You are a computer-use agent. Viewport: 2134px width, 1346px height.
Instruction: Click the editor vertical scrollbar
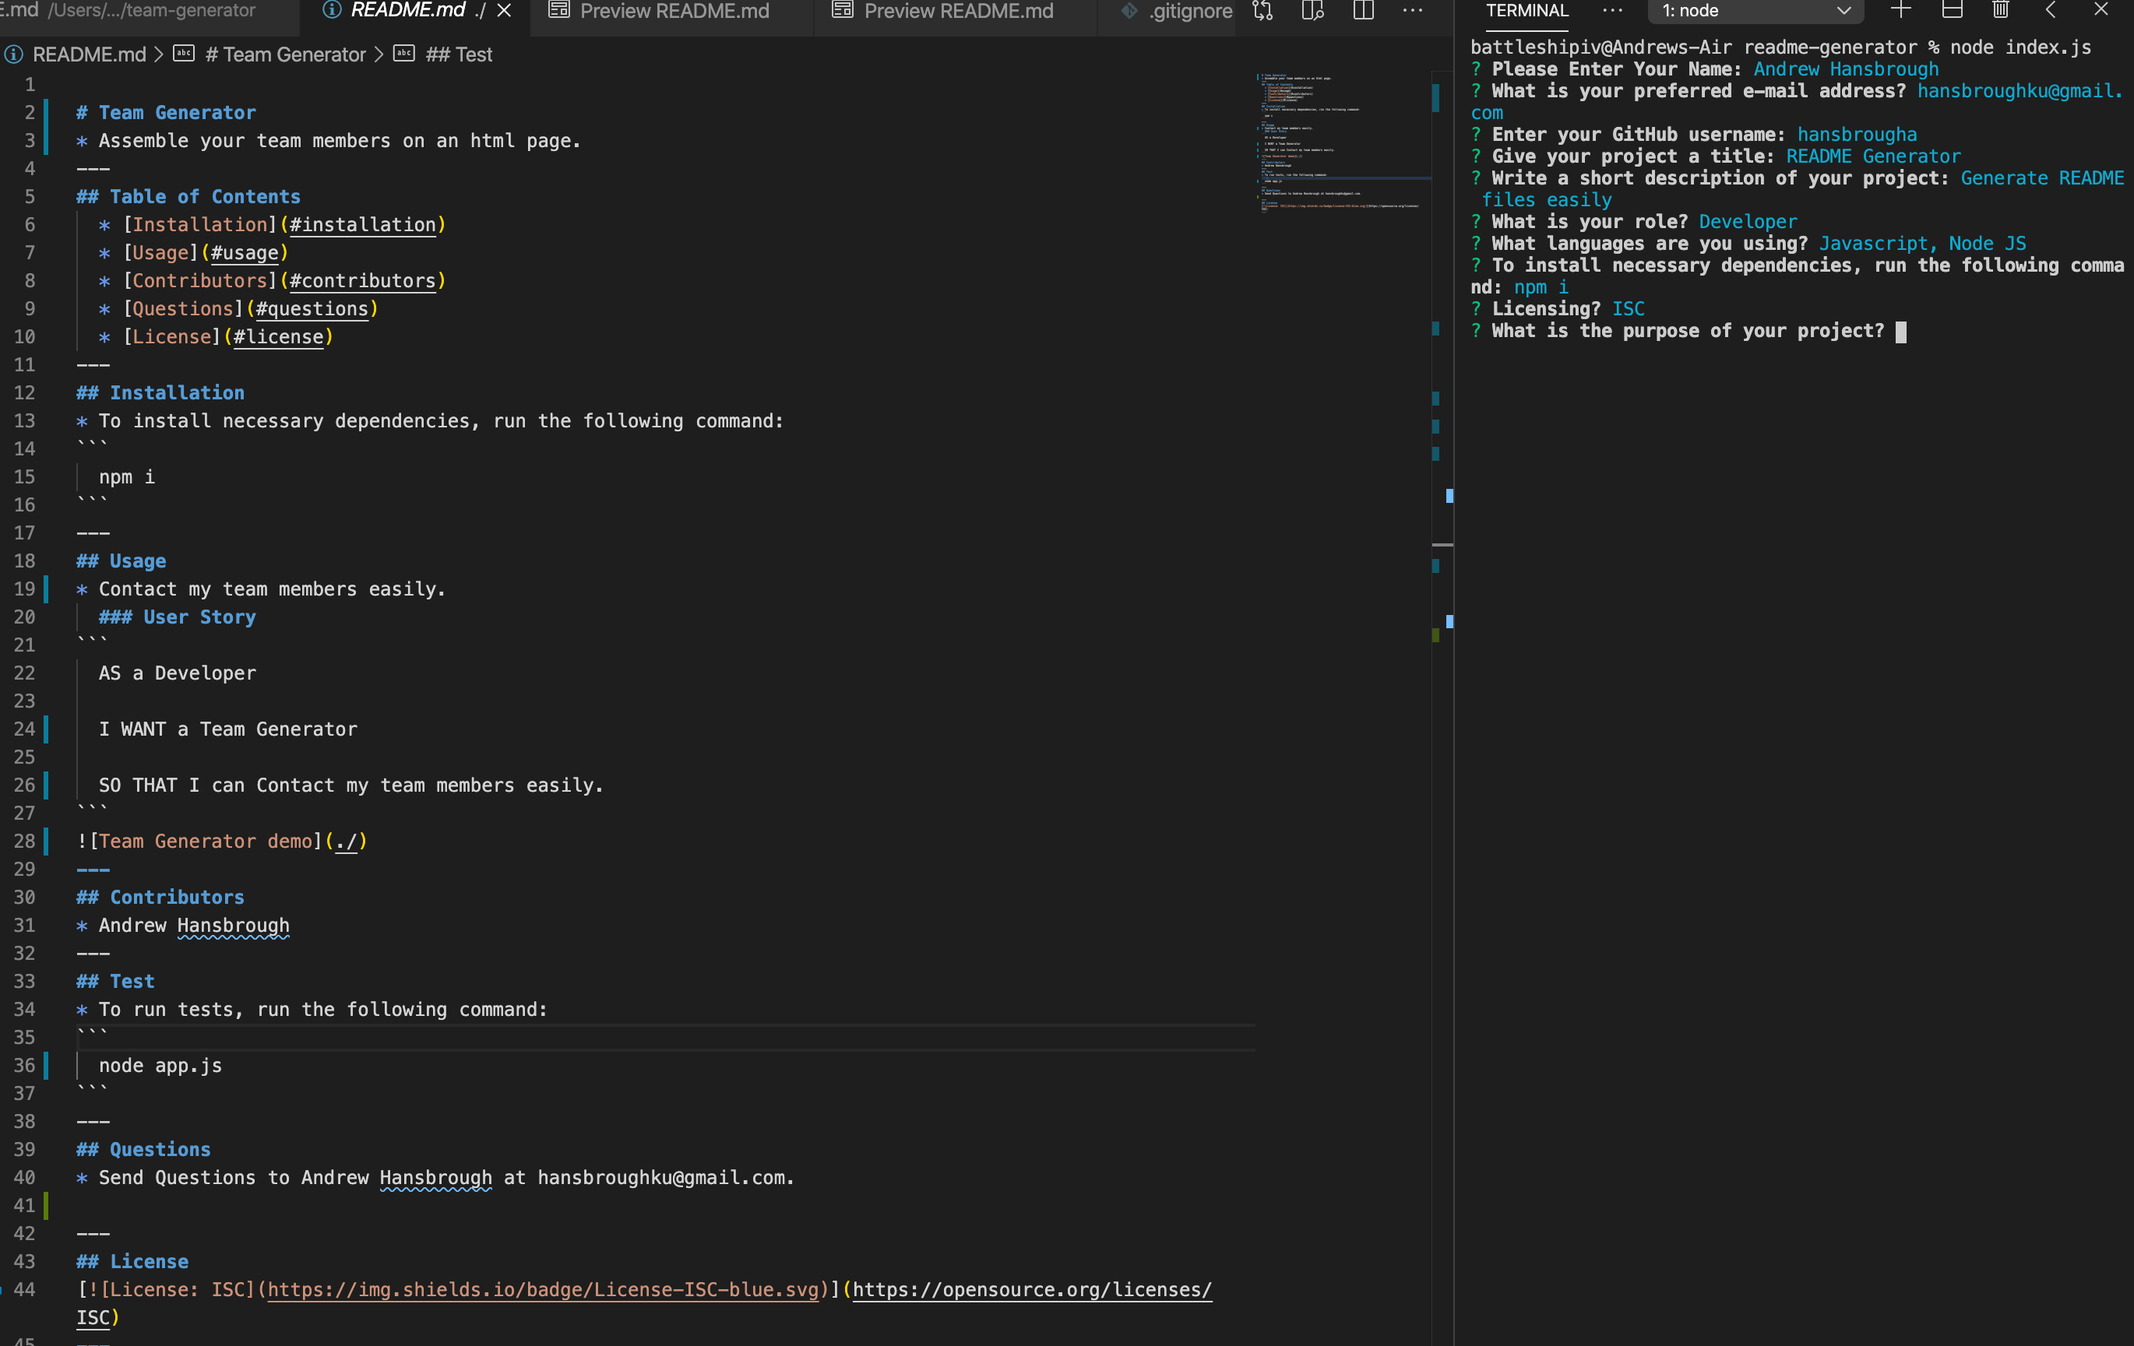click(x=1442, y=708)
